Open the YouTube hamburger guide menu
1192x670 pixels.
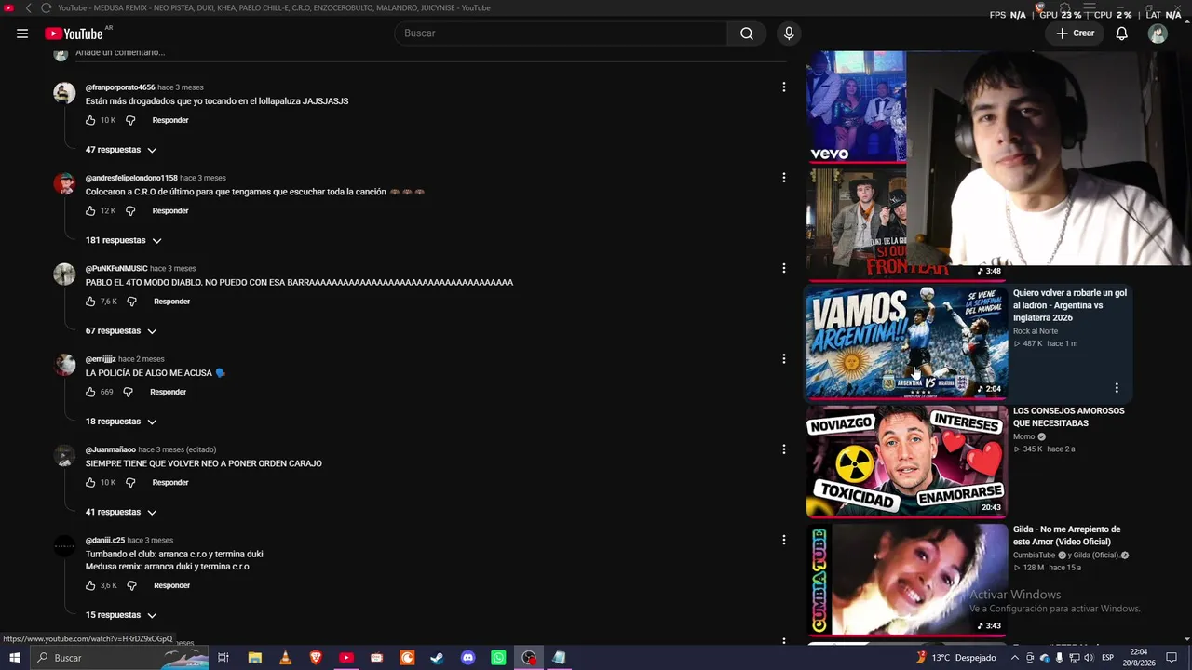point(22,33)
